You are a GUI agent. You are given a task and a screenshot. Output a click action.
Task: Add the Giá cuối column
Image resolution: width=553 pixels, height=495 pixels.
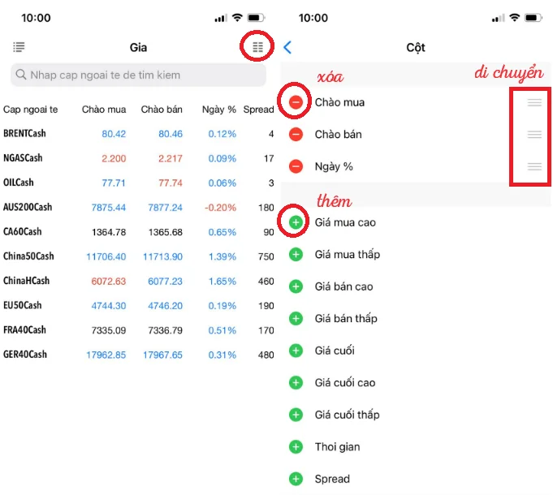pyautogui.click(x=296, y=351)
